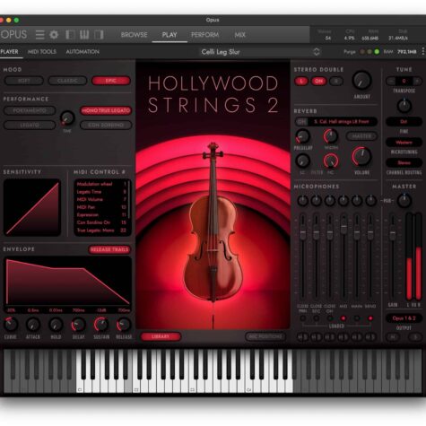
Task: Click the Reverb Width knob
Action: (331, 136)
